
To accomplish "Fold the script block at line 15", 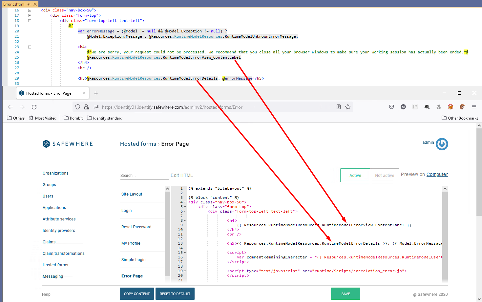I will point(185,253).
